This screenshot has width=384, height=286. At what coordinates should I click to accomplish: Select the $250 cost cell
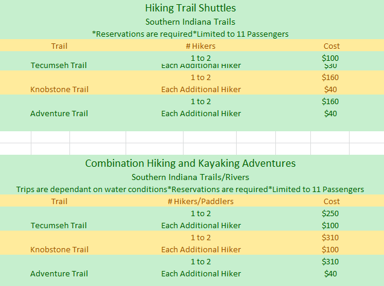[x=330, y=214]
